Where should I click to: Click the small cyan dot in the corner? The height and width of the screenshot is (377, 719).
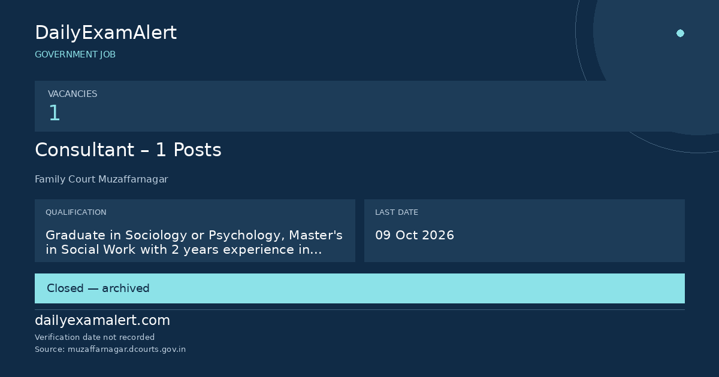(680, 34)
